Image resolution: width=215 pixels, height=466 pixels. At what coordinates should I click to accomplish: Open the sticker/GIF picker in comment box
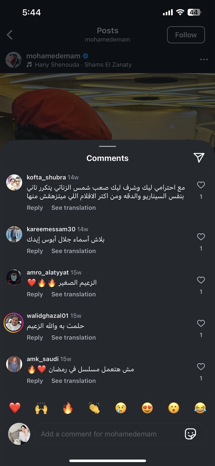pyautogui.click(x=190, y=434)
